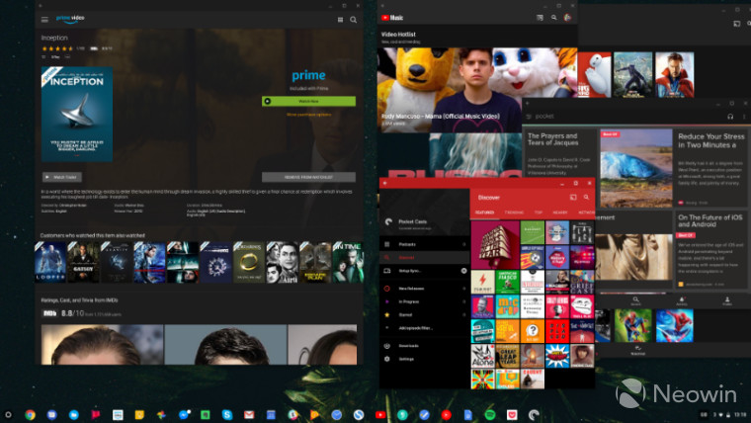Open Pocket's hamburger menu beside the title
This screenshot has height=423, width=751.
[529, 117]
